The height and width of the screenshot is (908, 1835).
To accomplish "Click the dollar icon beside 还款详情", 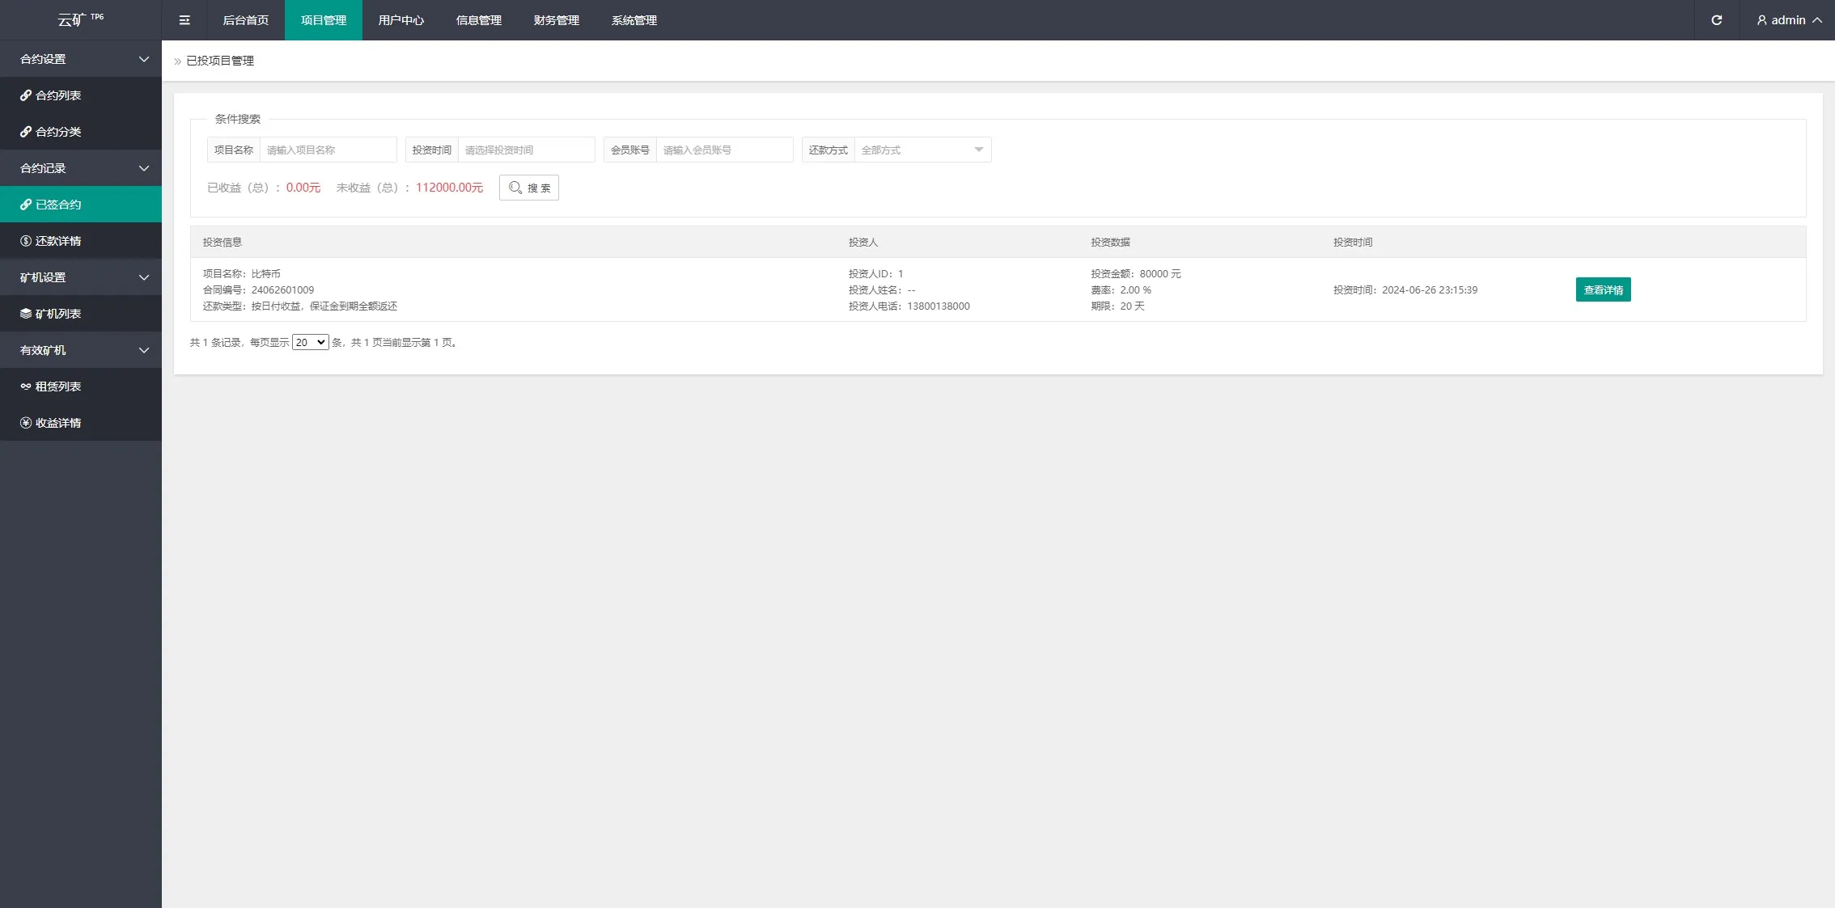I will pos(26,241).
